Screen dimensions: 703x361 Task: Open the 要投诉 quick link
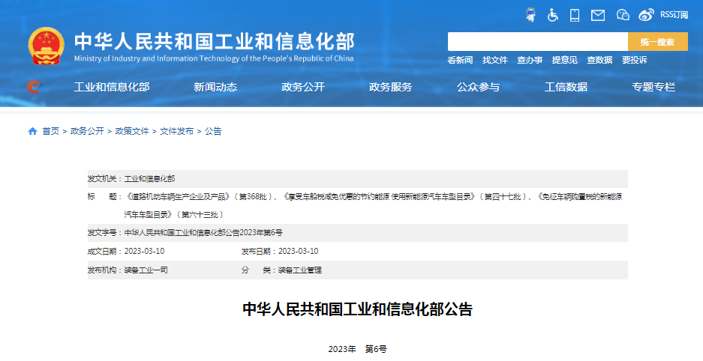635,60
